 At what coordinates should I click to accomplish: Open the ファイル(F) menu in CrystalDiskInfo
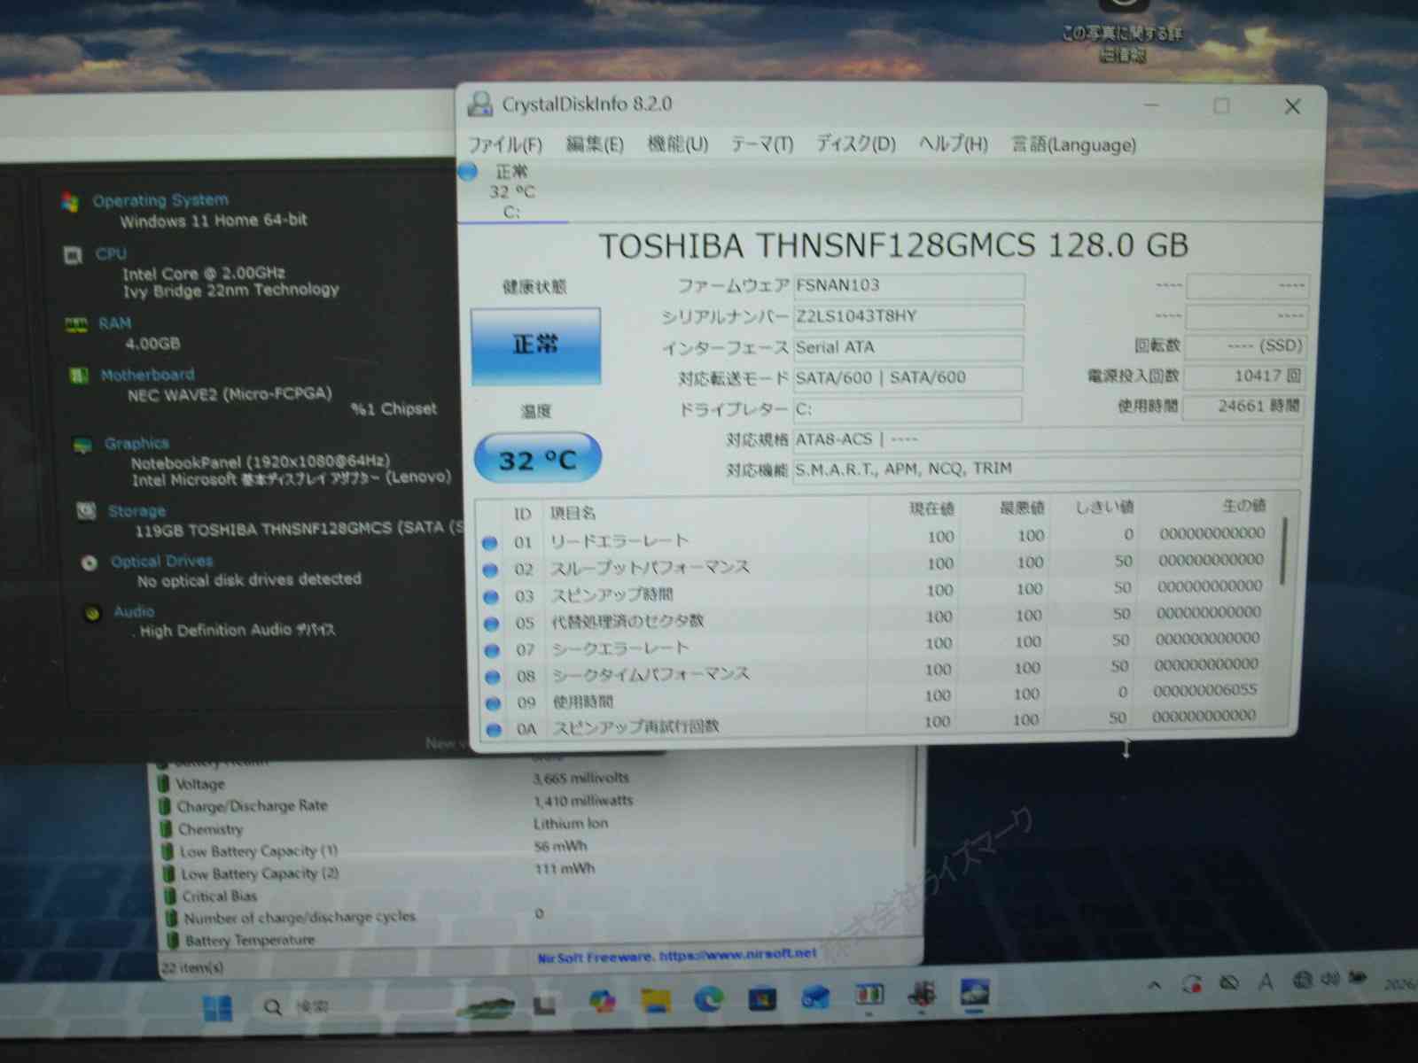(x=504, y=144)
